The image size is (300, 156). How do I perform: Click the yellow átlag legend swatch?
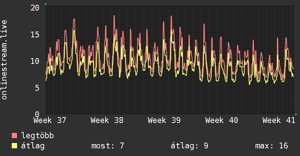(x=14, y=146)
